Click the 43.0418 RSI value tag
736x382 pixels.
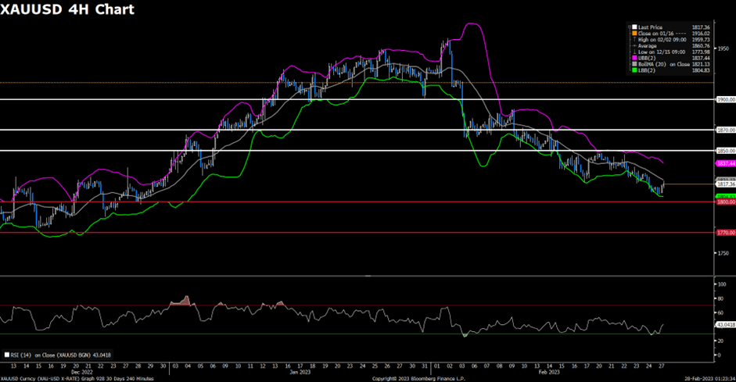click(x=726, y=324)
